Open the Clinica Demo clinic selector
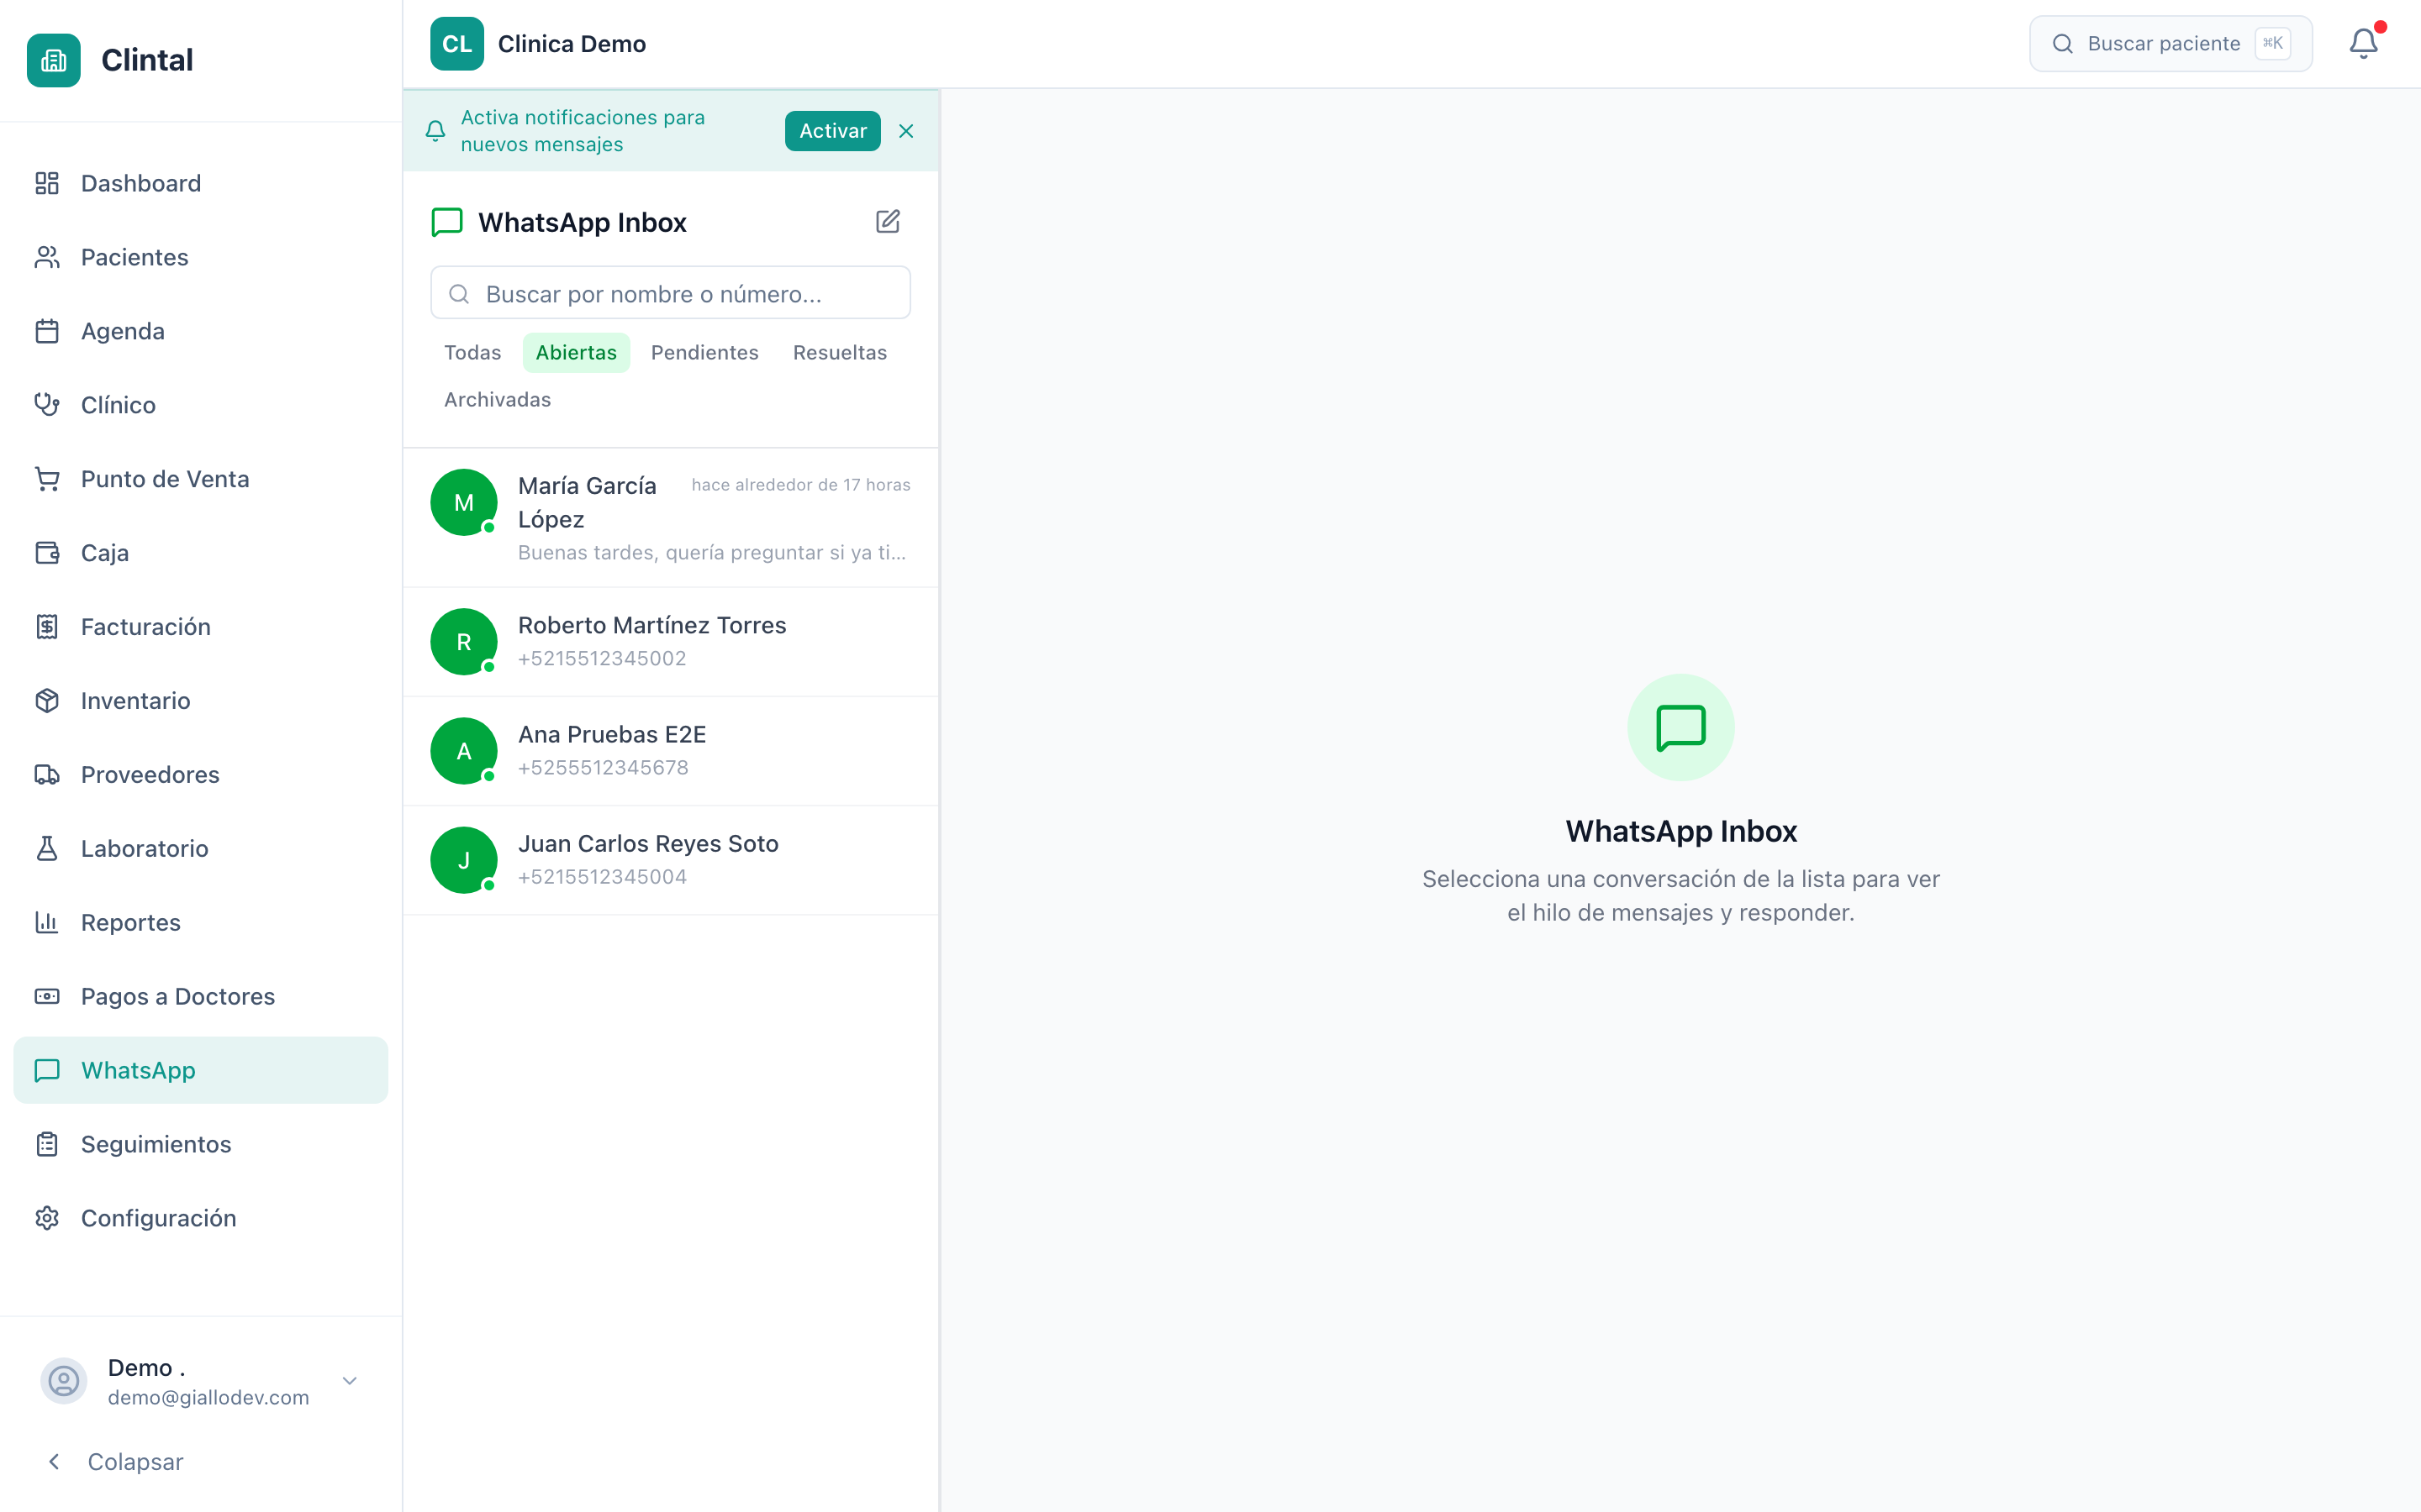The image size is (2421, 1512). tap(538, 44)
